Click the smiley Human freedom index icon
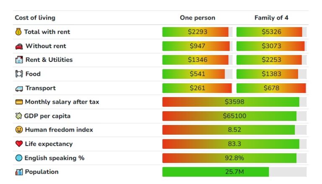The width and height of the screenshot is (322, 184). click(19, 130)
